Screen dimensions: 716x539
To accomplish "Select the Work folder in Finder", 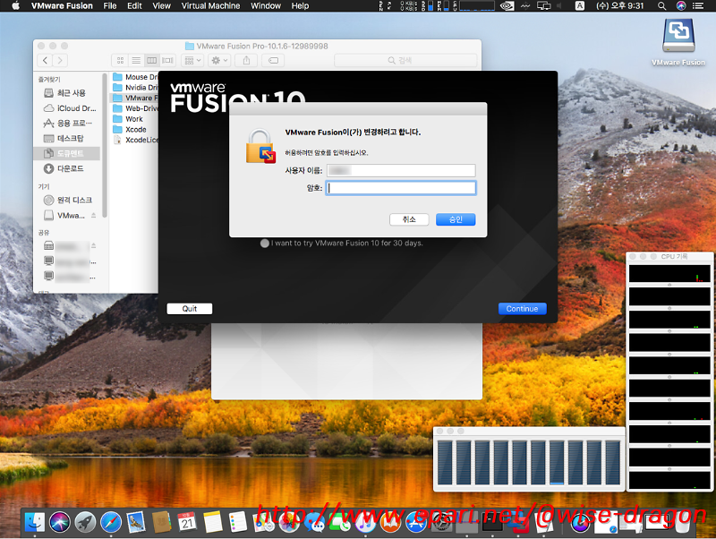I will tap(128, 119).
